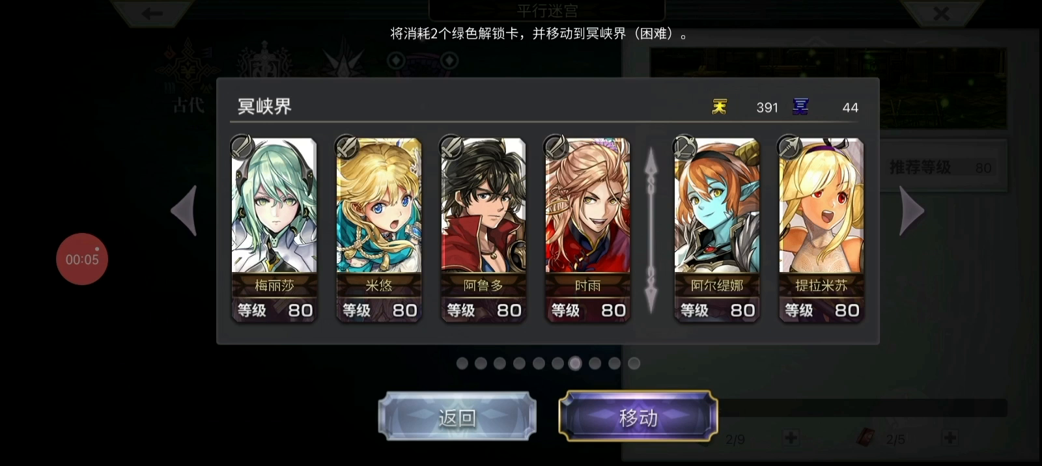Select the highlighted seventh page dot
1042x466 pixels.
pyautogui.click(x=575, y=363)
